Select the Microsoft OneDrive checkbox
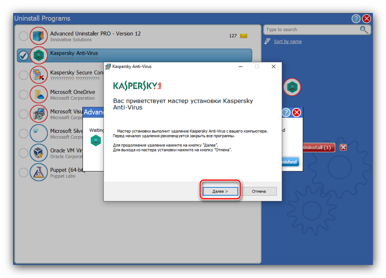 tap(23, 95)
